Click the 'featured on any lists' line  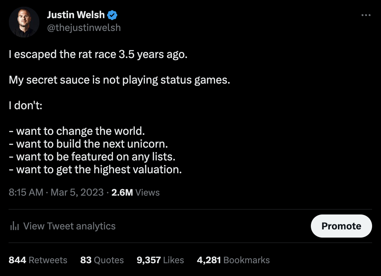point(92,157)
